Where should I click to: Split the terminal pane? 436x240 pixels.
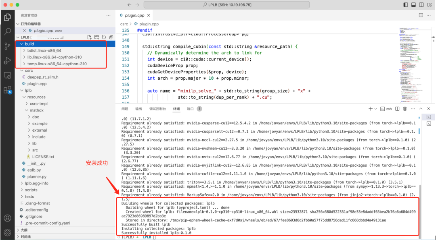pyautogui.click(x=397, y=109)
